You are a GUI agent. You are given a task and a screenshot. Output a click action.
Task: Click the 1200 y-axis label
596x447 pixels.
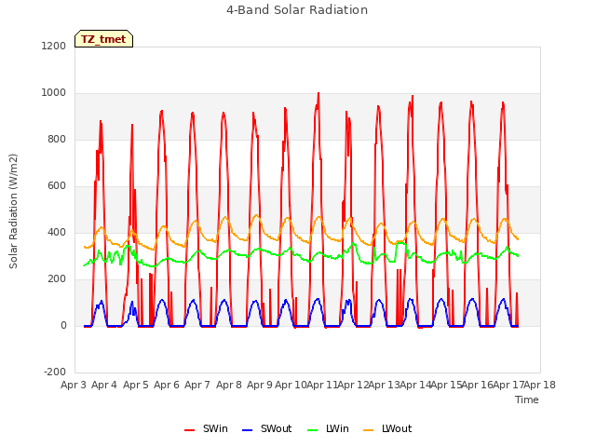54,46
